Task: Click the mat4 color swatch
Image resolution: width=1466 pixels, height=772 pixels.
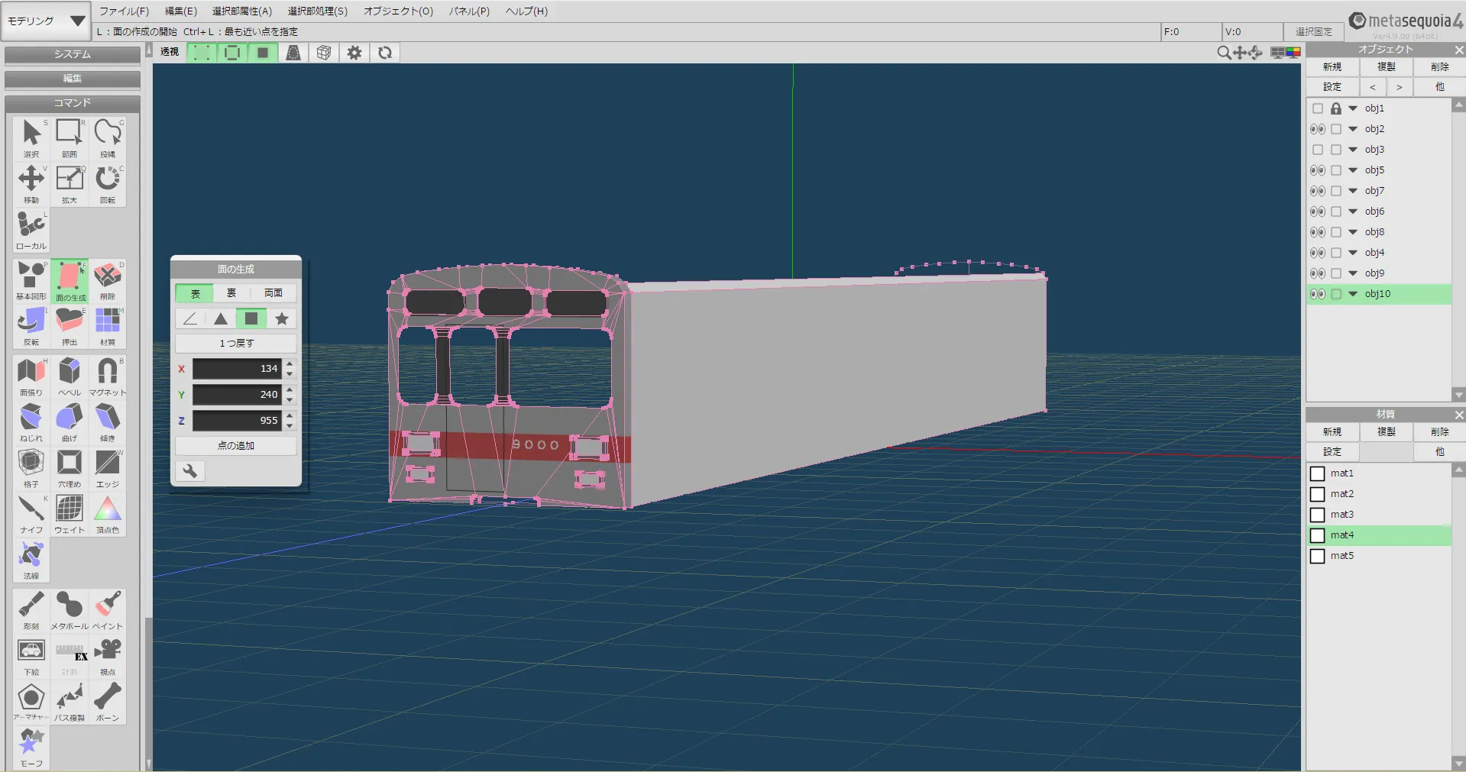Action: click(1318, 535)
